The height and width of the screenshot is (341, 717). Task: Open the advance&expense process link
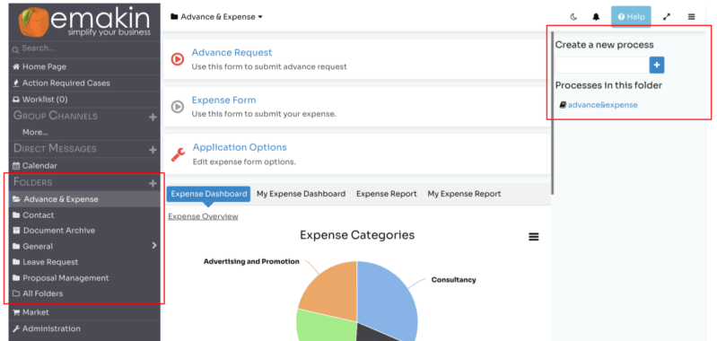pos(602,105)
